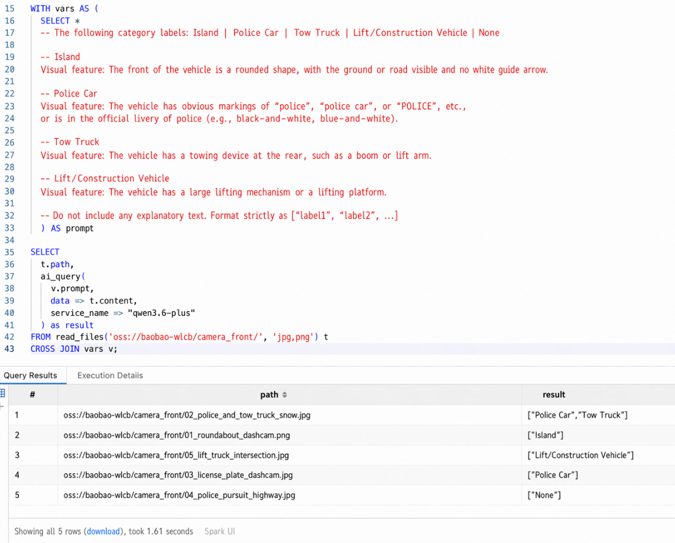Screen dimensions: 675x543
Task: Click the ["Lift/Construction Vehicle"] result cell
Action: point(581,455)
